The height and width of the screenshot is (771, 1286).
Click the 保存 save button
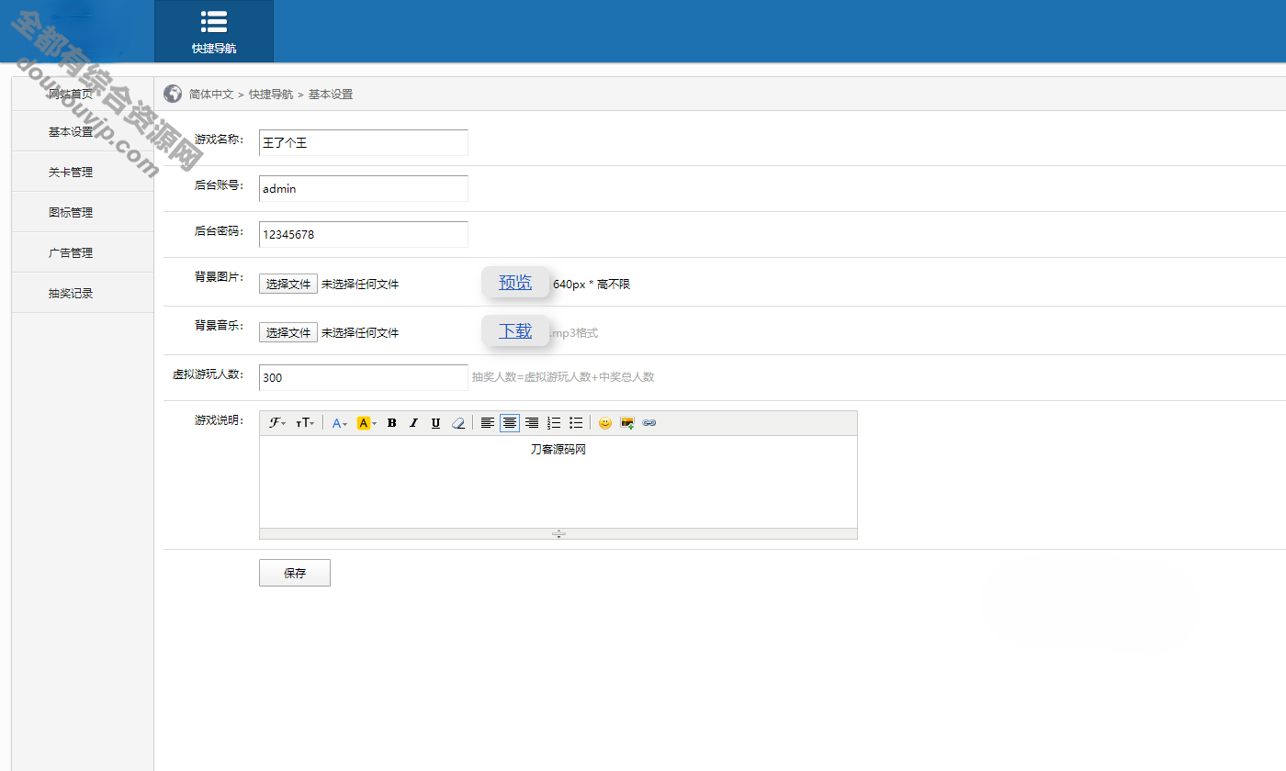(x=295, y=573)
